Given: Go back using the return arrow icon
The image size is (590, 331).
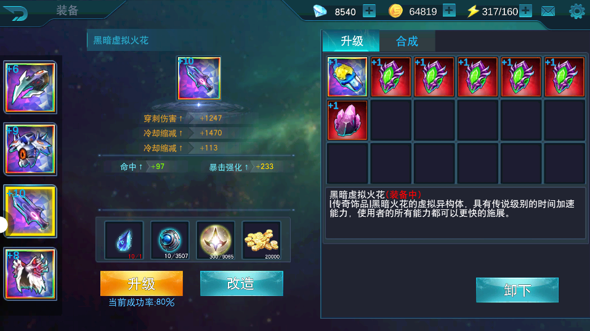Looking at the screenshot, I should (x=15, y=13).
